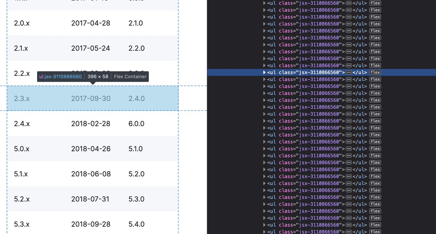The height and width of the screenshot is (234, 436).
Task: Toggle the flex badge on the fifth ul element
Action: coord(375,30)
